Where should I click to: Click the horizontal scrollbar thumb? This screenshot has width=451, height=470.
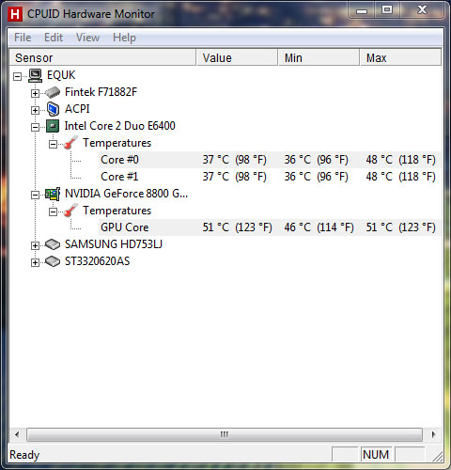[225, 434]
